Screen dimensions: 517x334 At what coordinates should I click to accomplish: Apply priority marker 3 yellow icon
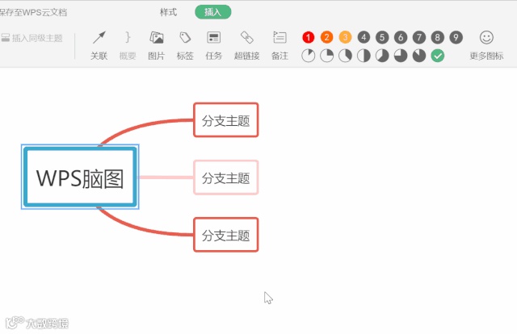click(345, 37)
